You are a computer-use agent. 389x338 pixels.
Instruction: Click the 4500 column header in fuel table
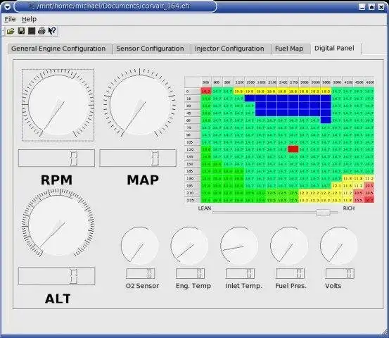pos(359,82)
